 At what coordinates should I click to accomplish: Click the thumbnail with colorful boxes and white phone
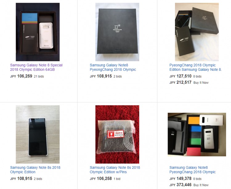pyautogui.click(x=197, y=135)
